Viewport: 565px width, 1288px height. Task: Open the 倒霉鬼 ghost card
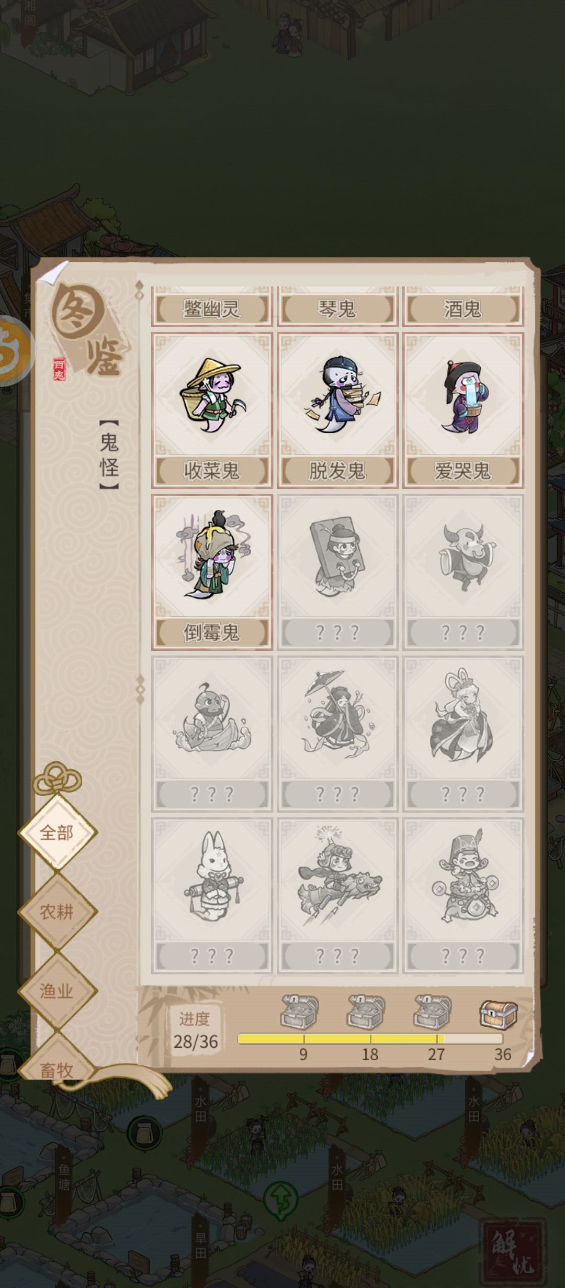212,572
